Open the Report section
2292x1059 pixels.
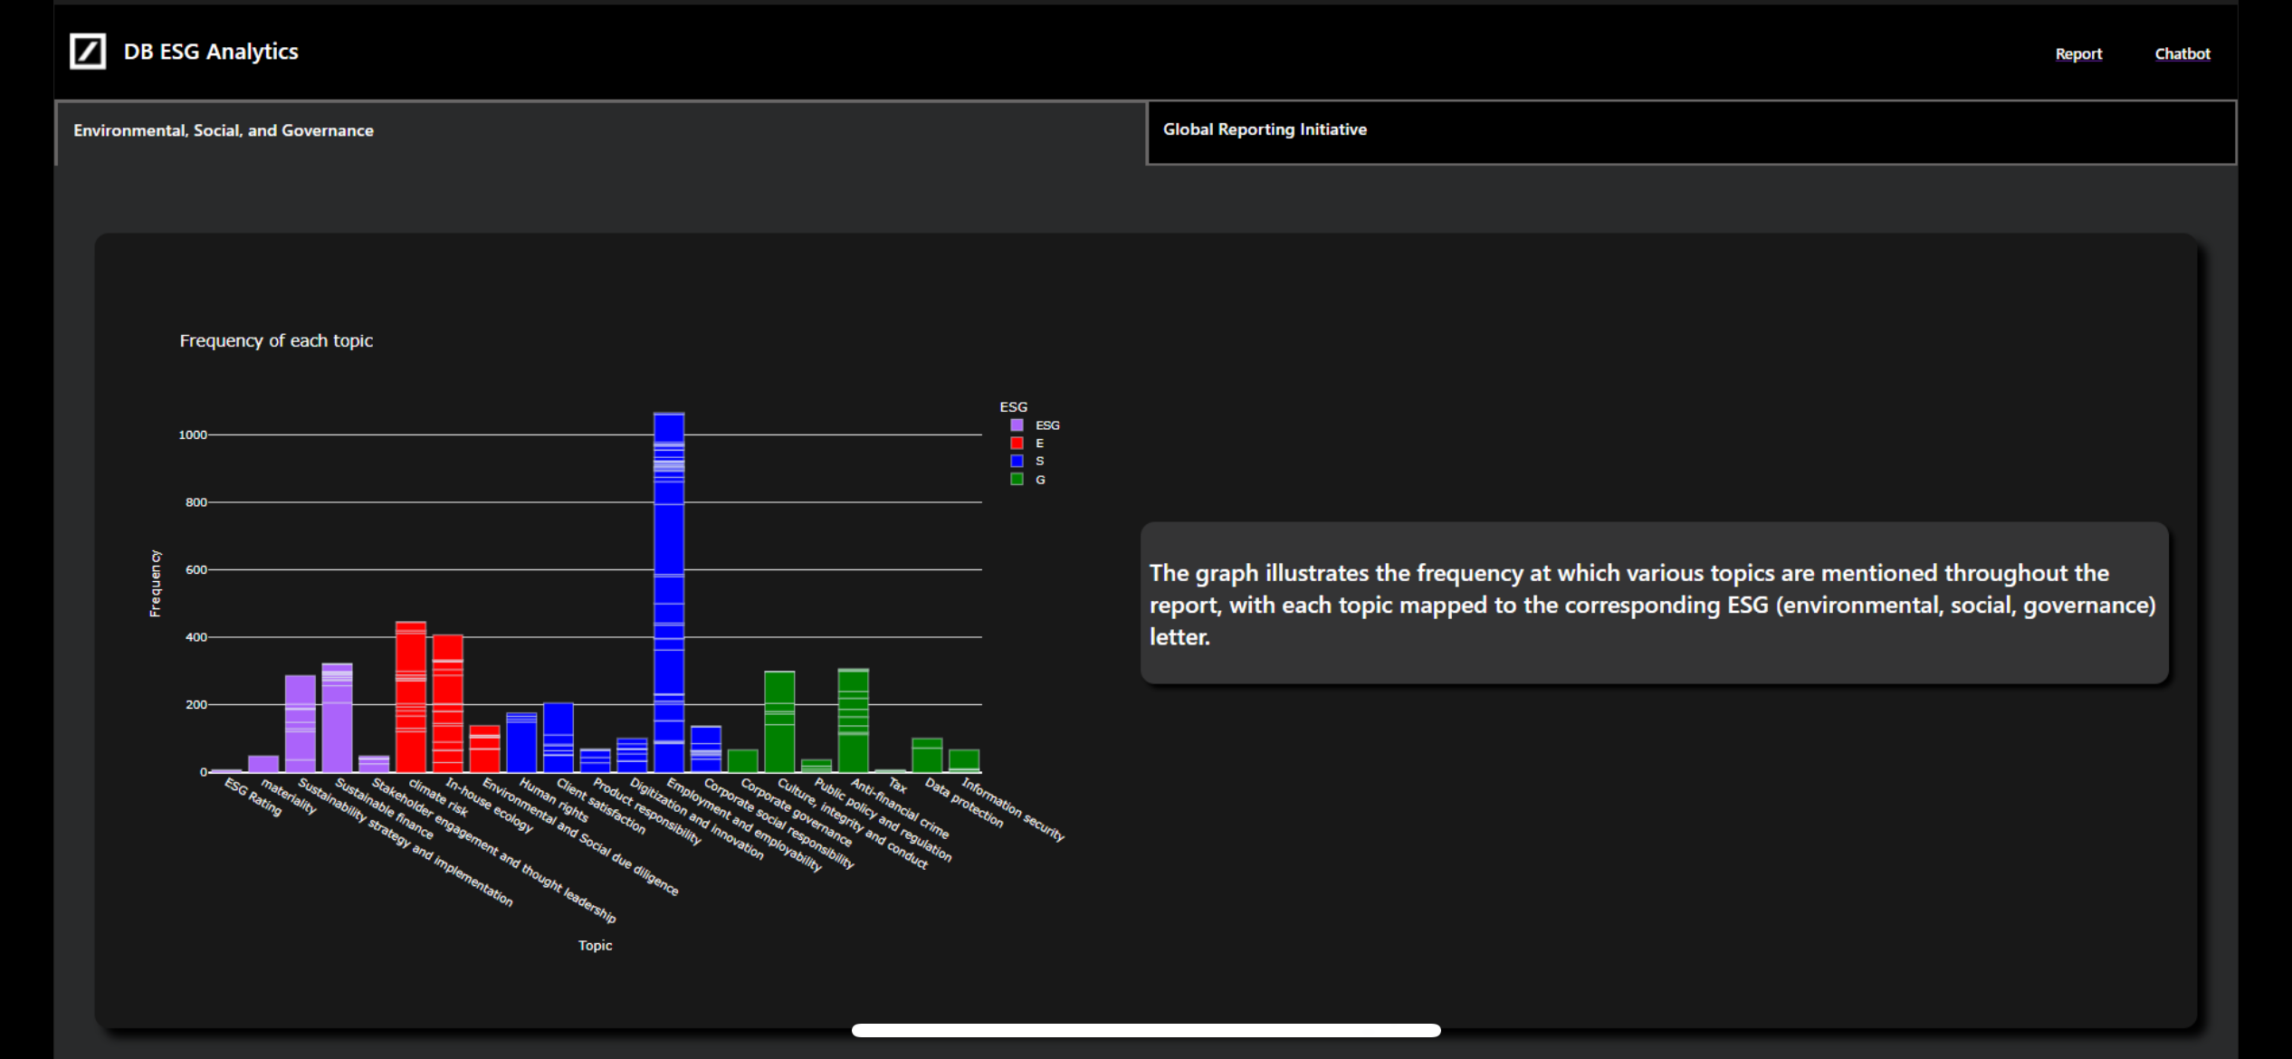pos(2078,52)
